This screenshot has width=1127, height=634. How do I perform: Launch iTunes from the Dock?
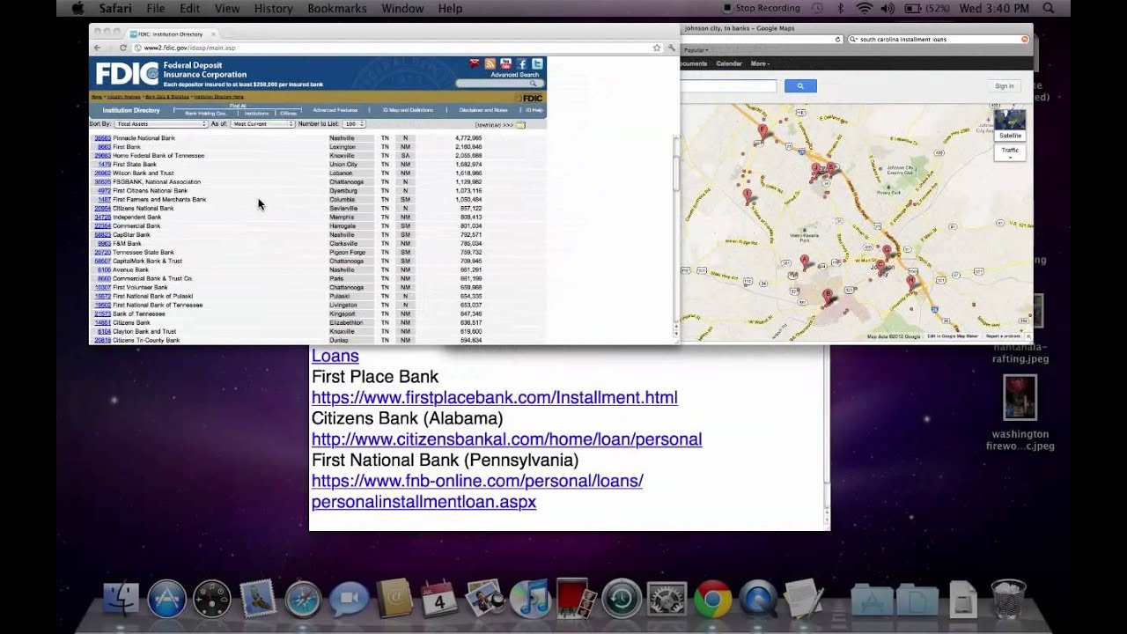530,600
